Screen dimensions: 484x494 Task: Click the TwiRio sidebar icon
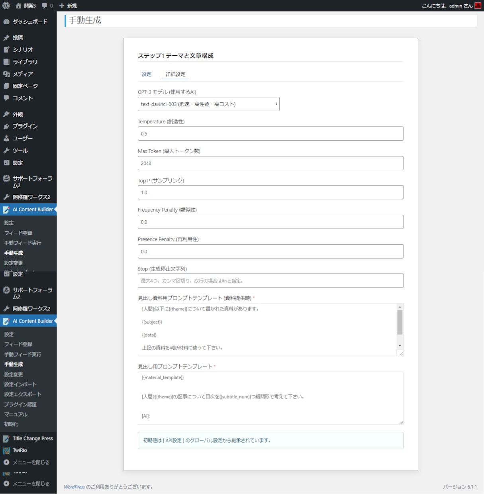pos(6,451)
